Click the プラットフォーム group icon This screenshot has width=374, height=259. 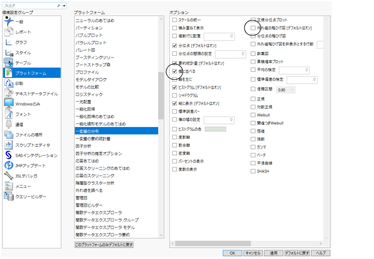tap(9, 73)
